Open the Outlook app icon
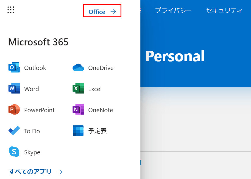 point(14,67)
